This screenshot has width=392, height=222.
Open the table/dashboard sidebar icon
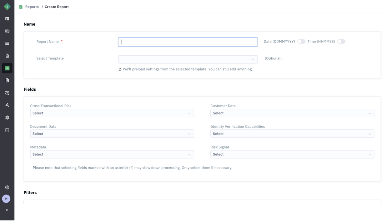coord(7,19)
